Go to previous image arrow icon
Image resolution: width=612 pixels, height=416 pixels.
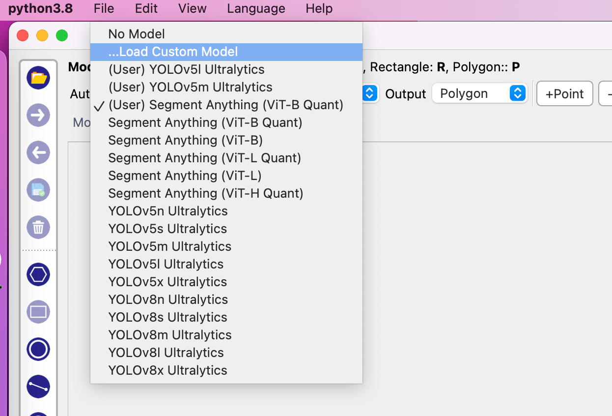point(38,152)
